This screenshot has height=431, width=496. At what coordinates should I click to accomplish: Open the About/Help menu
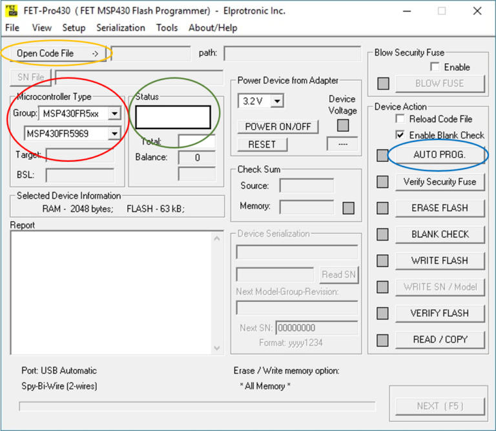(213, 28)
